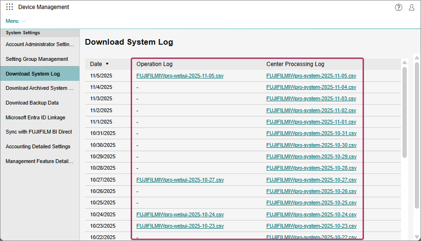Download FUJIFILMIWpro-webui-2025-11-05.csv

[x=180, y=76]
